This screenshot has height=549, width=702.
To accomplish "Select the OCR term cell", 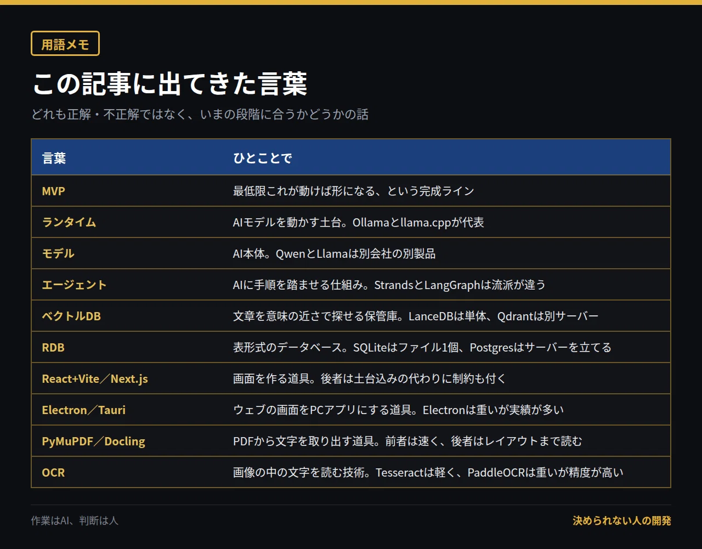I will tap(127, 472).
